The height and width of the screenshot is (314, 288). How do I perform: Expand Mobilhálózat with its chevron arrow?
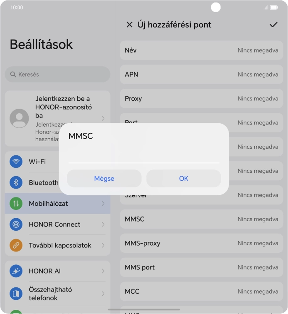tap(103, 204)
